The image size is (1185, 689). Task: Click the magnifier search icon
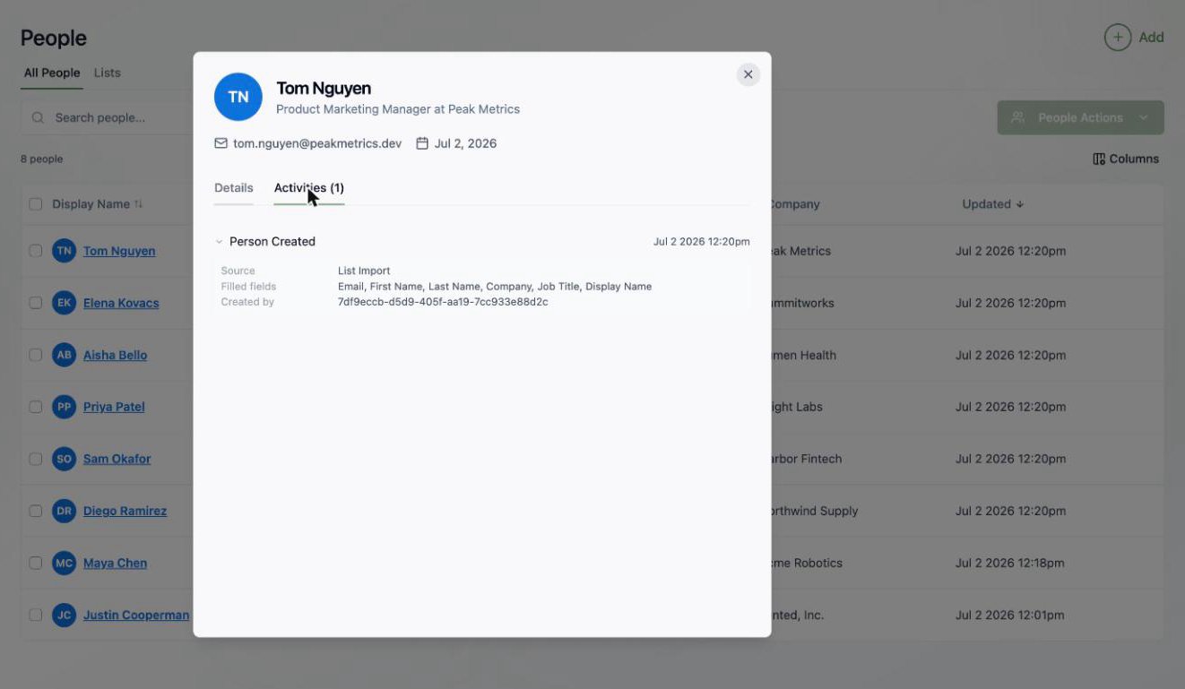coord(38,117)
